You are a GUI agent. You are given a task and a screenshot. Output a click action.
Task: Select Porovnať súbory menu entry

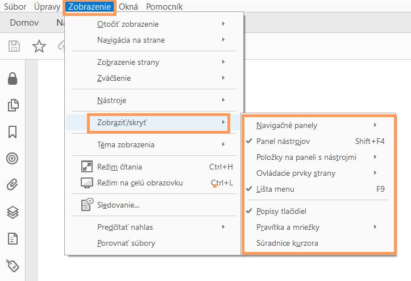point(126,243)
